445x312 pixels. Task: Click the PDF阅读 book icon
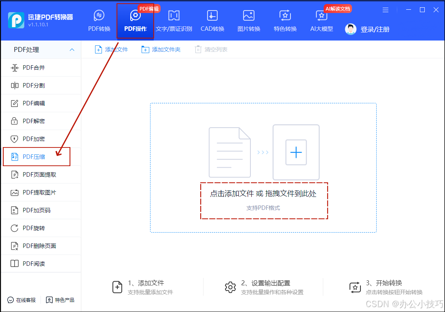15,264
